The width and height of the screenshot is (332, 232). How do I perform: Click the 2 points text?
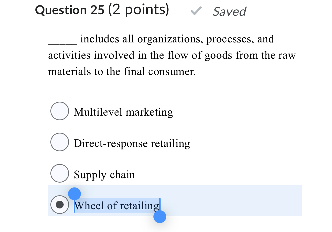point(138,10)
